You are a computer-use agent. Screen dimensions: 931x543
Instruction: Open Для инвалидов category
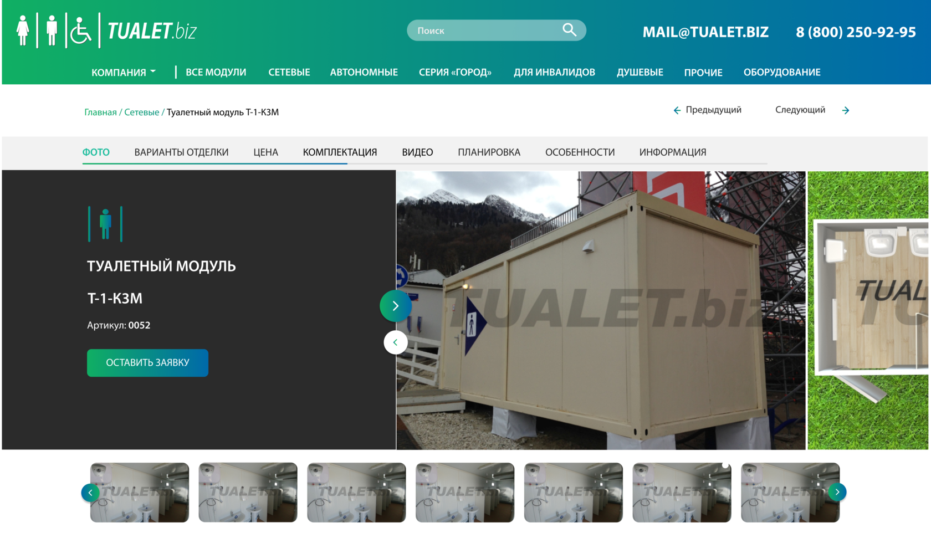coord(554,72)
